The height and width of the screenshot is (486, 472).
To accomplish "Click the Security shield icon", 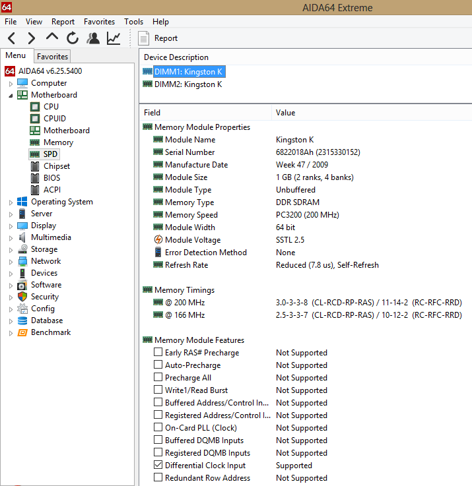I will (22, 297).
